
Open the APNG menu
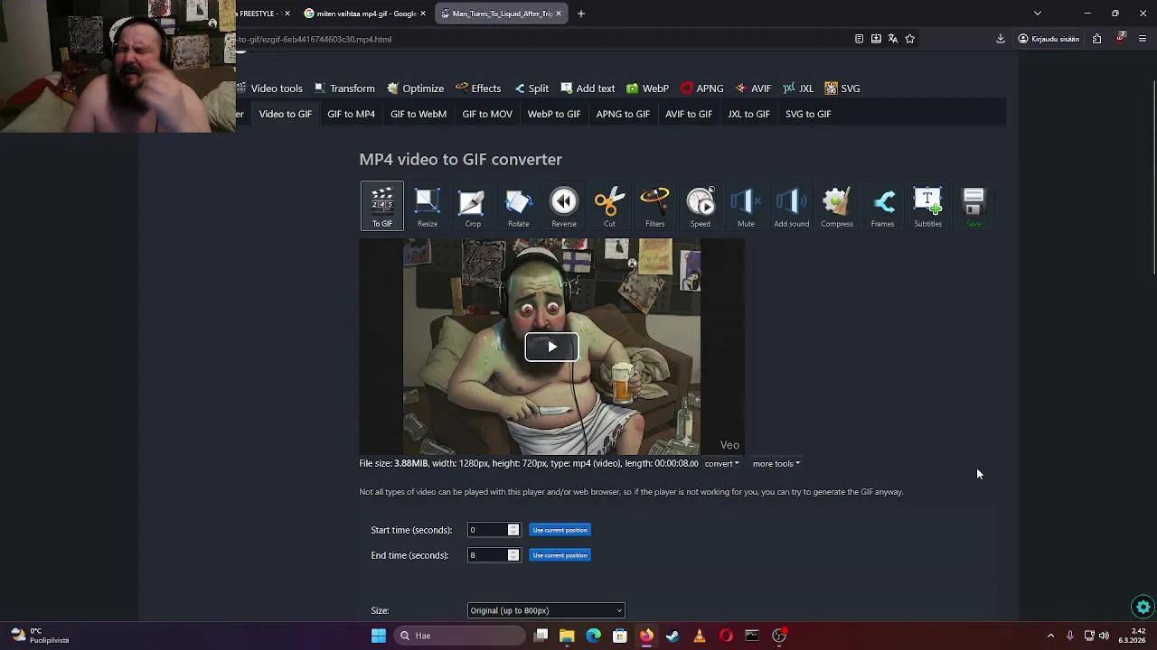click(701, 88)
